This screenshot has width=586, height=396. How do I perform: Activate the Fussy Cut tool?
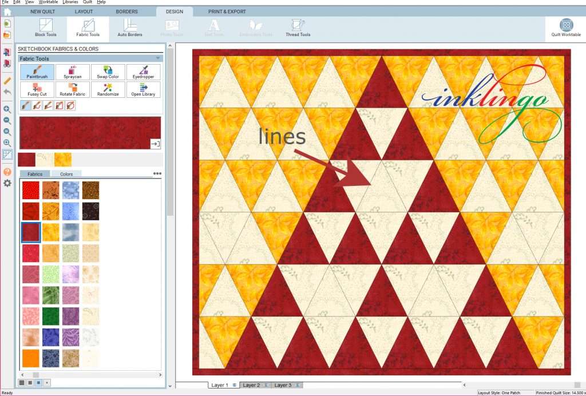37,90
